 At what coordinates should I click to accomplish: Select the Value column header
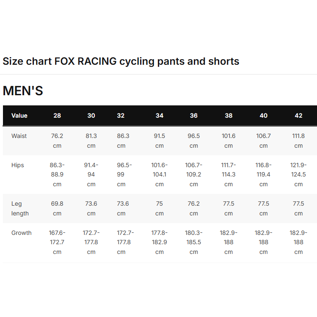pyautogui.click(x=19, y=116)
